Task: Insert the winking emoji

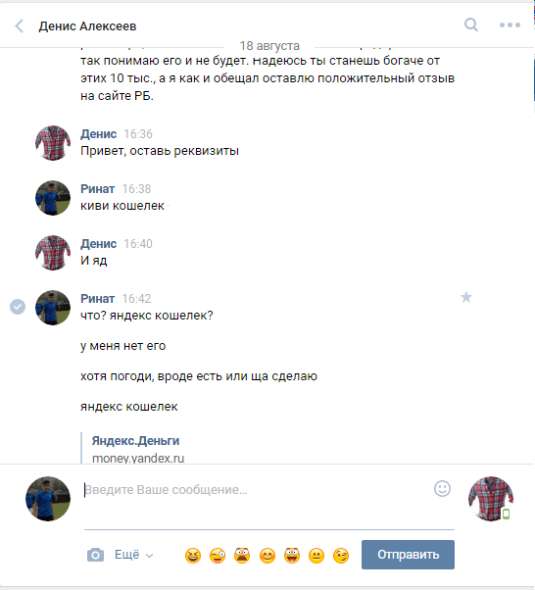Action: 341,556
